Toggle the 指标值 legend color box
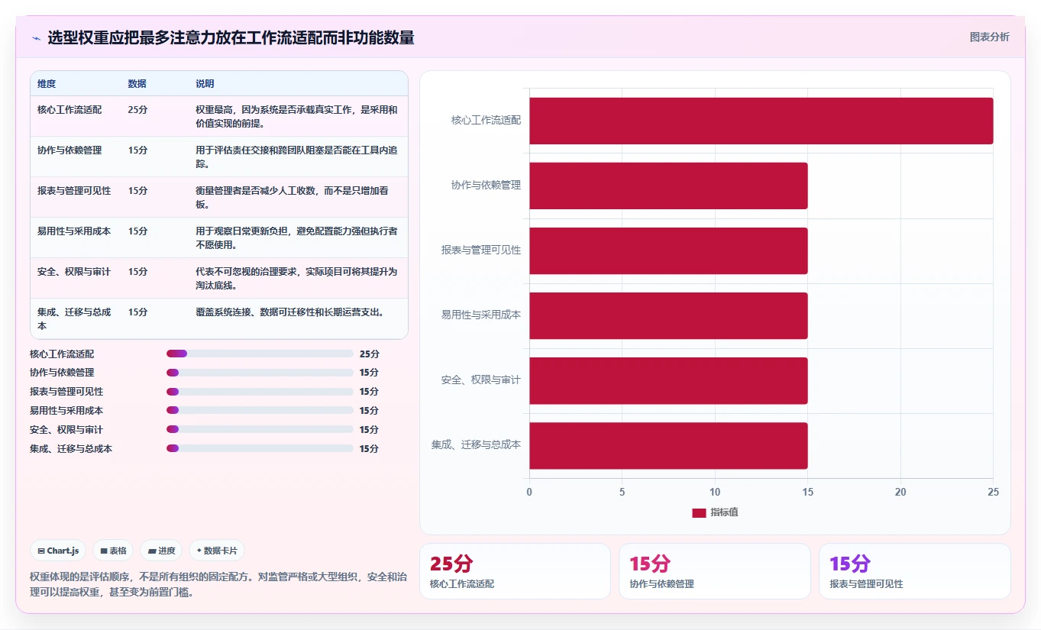The height and width of the screenshot is (630, 1041). pos(699,513)
